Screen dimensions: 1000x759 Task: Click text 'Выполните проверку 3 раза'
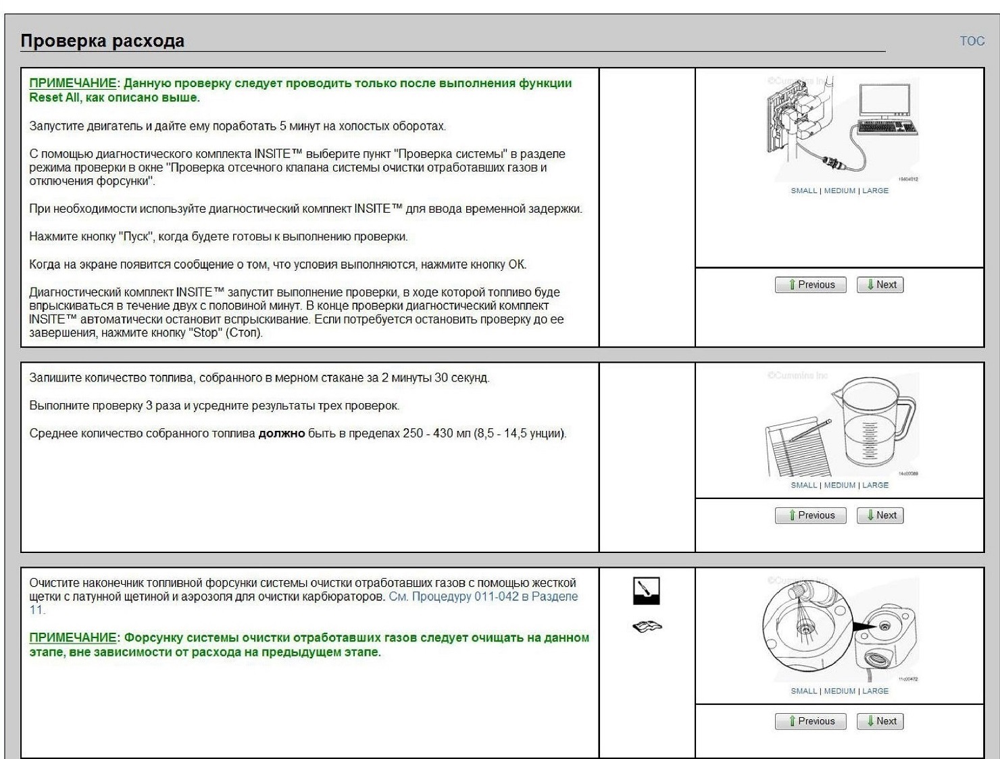click(99, 406)
